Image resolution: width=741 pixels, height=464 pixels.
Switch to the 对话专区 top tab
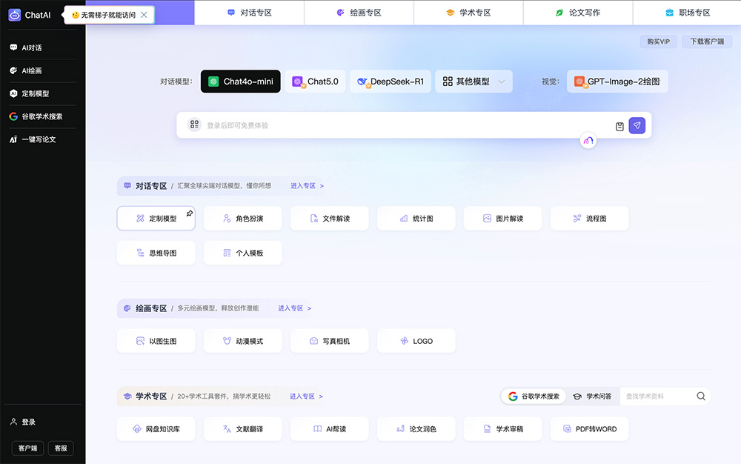[x=249, y=13]
